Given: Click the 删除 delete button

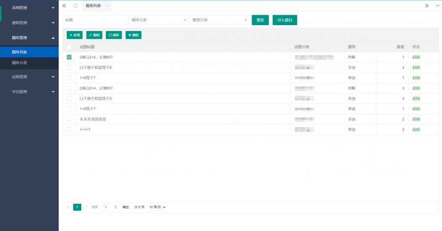Looking at the screenshot, I should pos(133,35).
